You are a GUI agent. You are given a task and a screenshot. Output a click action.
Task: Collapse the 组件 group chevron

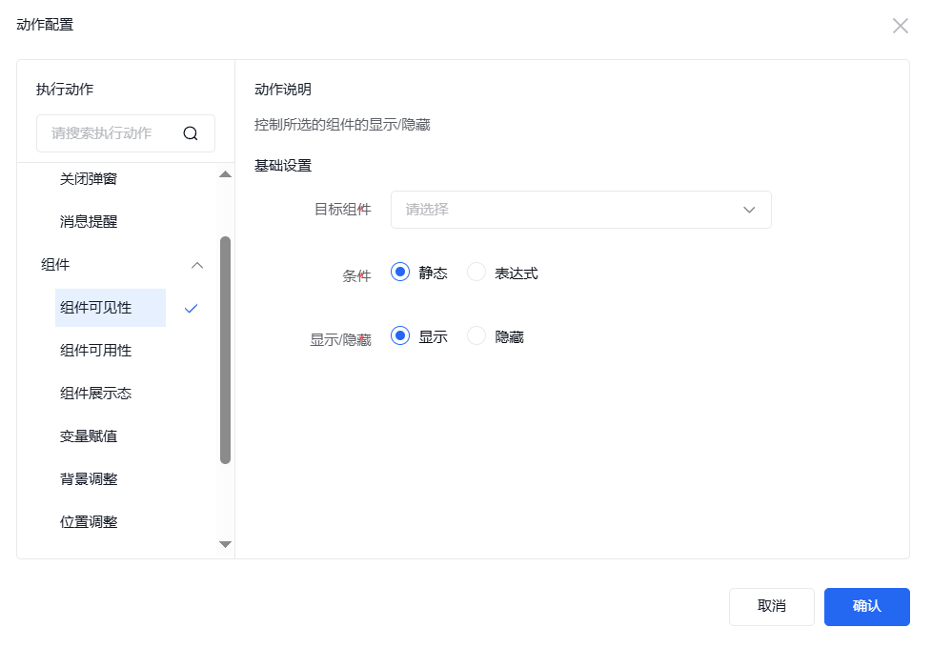click(x=197, y=265)
